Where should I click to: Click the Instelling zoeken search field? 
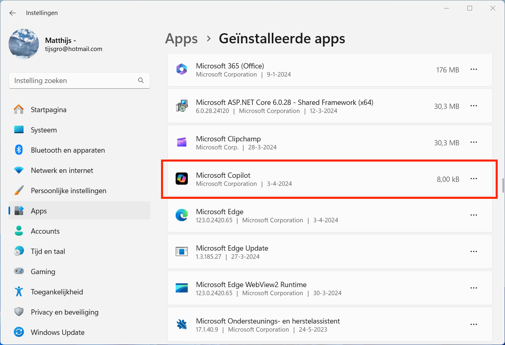pos(73,81)
